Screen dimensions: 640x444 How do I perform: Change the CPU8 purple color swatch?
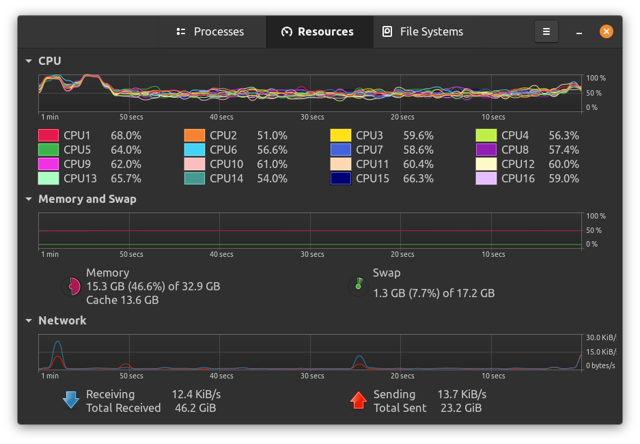pyautogui.click(x=487, y=150)
